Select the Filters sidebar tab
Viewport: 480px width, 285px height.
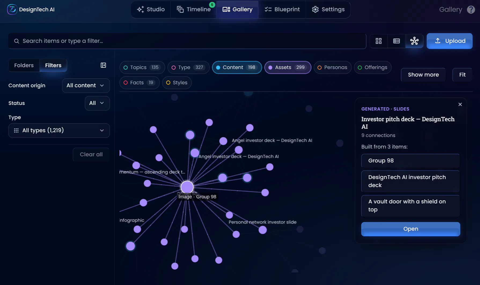tap(53, 65)
